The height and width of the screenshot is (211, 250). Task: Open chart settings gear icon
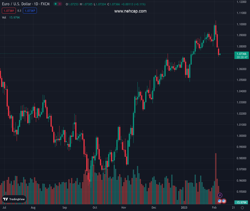pyautogui.click(x=242, y=208)
